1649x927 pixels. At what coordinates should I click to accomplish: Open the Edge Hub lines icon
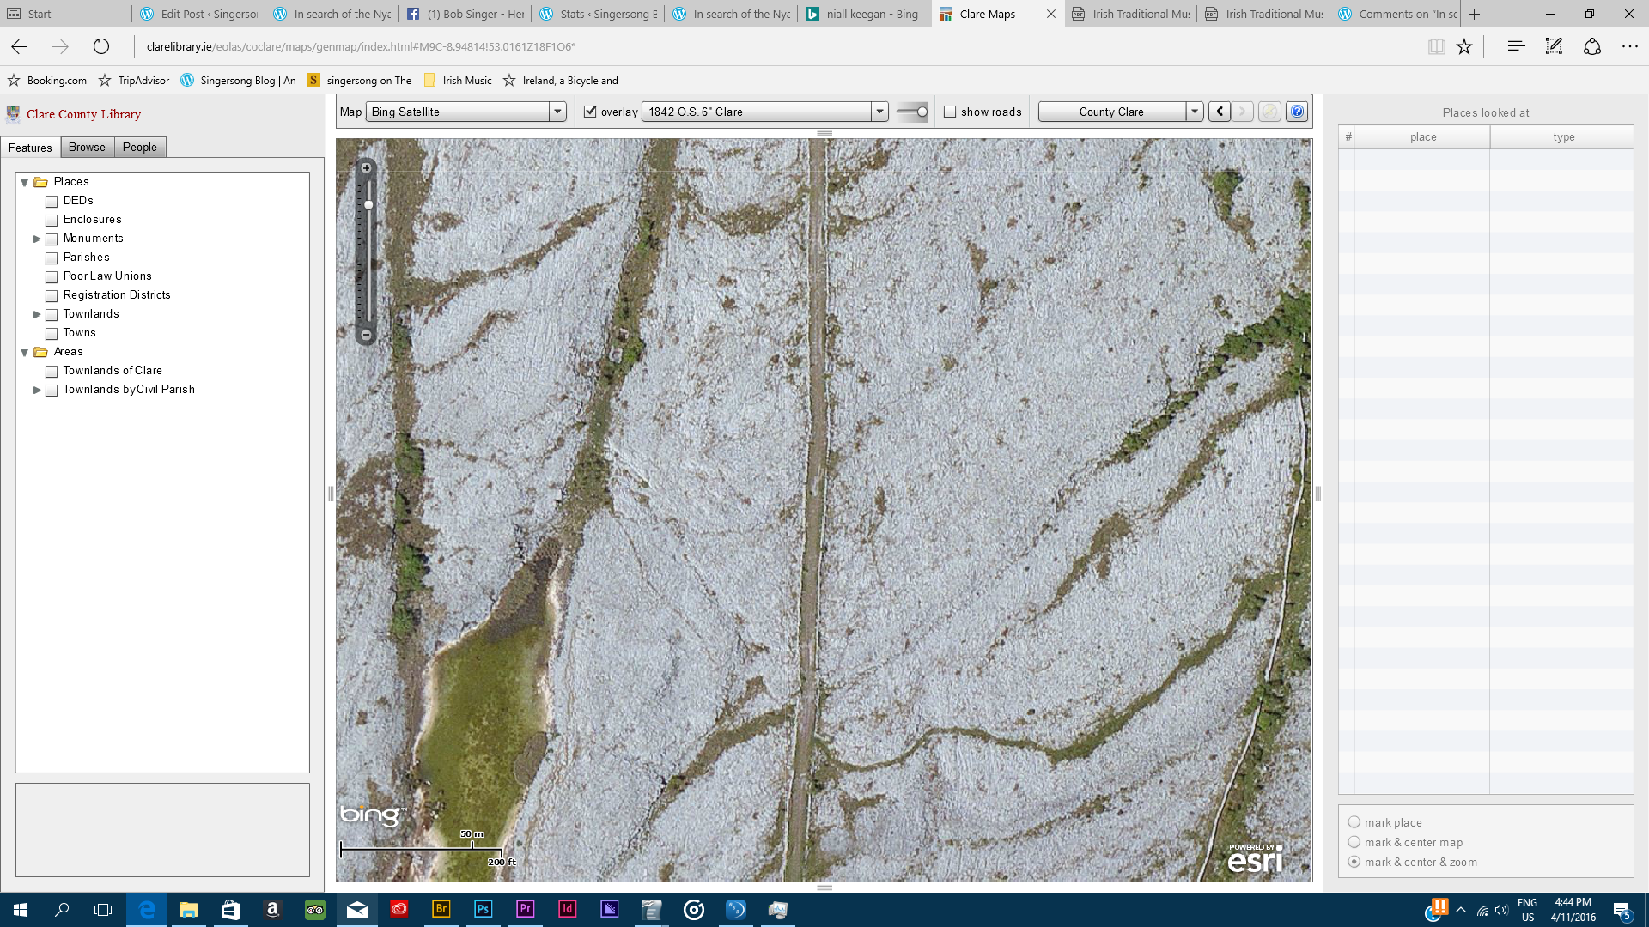click(1516, 47)
